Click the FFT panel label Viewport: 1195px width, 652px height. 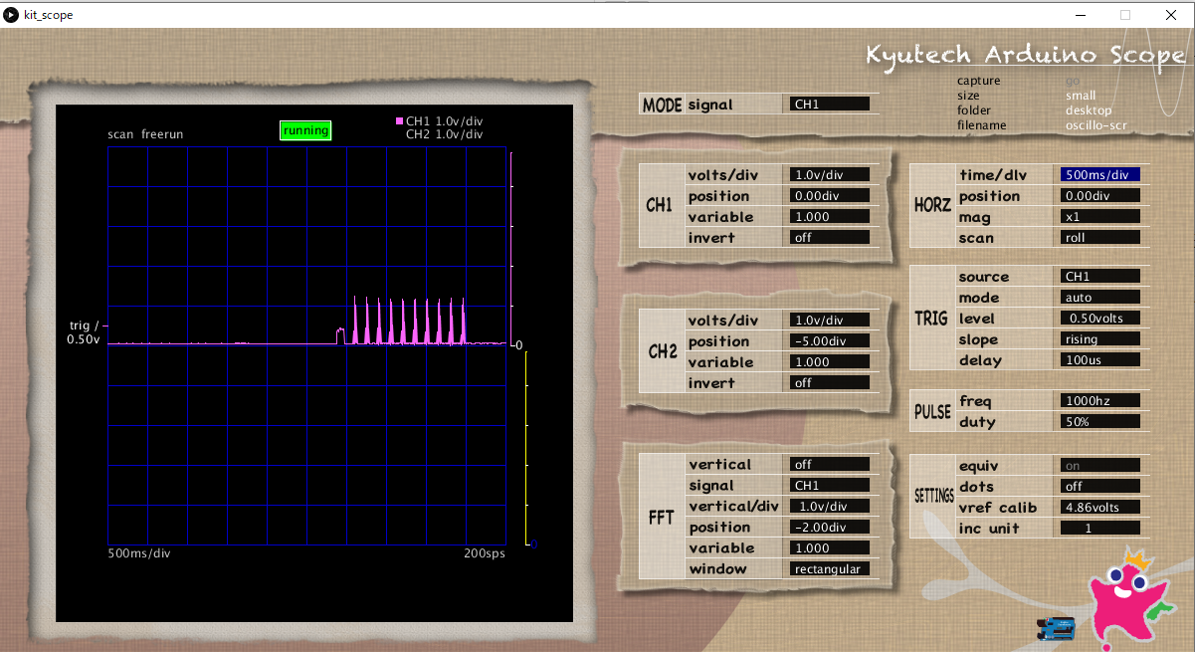point(661,518)
